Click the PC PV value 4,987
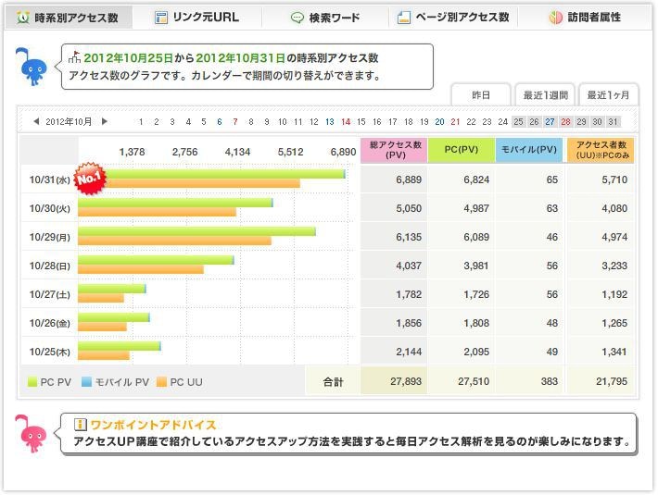658x495 pixels. 476,208
